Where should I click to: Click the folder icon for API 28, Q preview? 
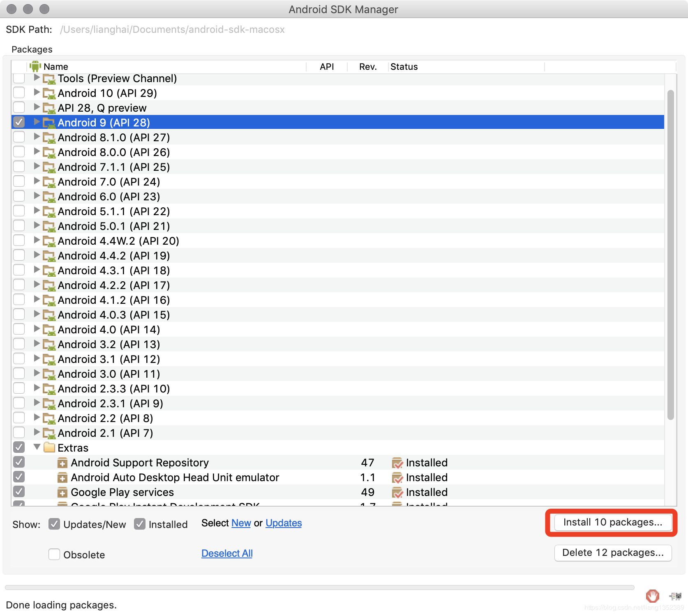point(49,108)
